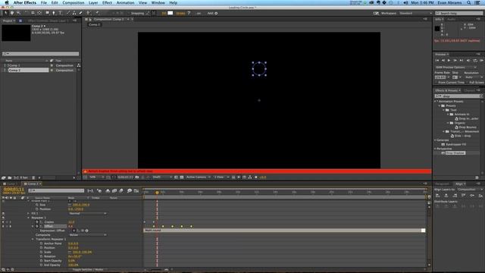The width and height of the screenshot is (485, 273).
Task: Click the Project panel search field
Action: (x=40, y=54)
